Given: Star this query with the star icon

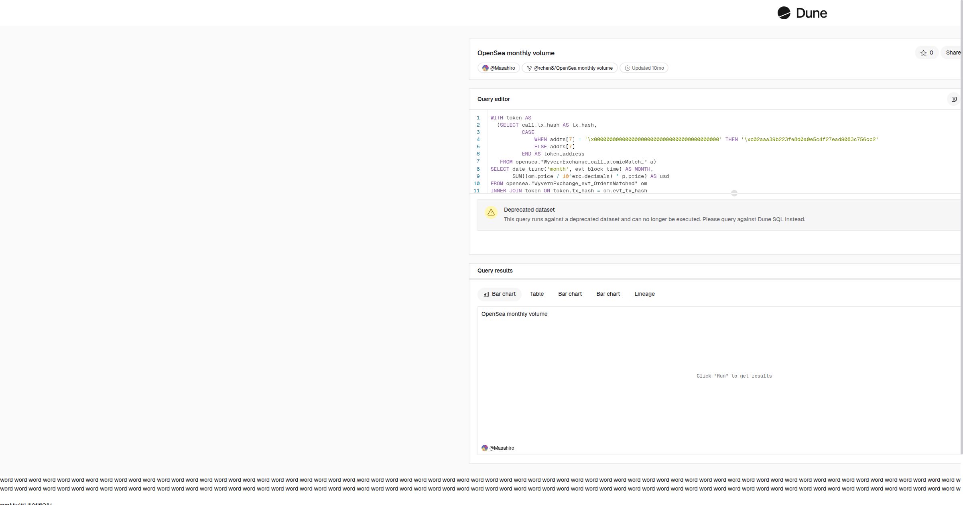Looking at the screenshot, I should tap(923, 53).
